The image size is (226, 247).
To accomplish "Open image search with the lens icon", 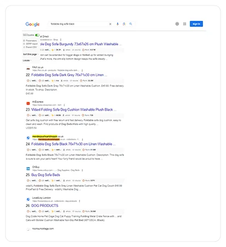I will (124, 24).
